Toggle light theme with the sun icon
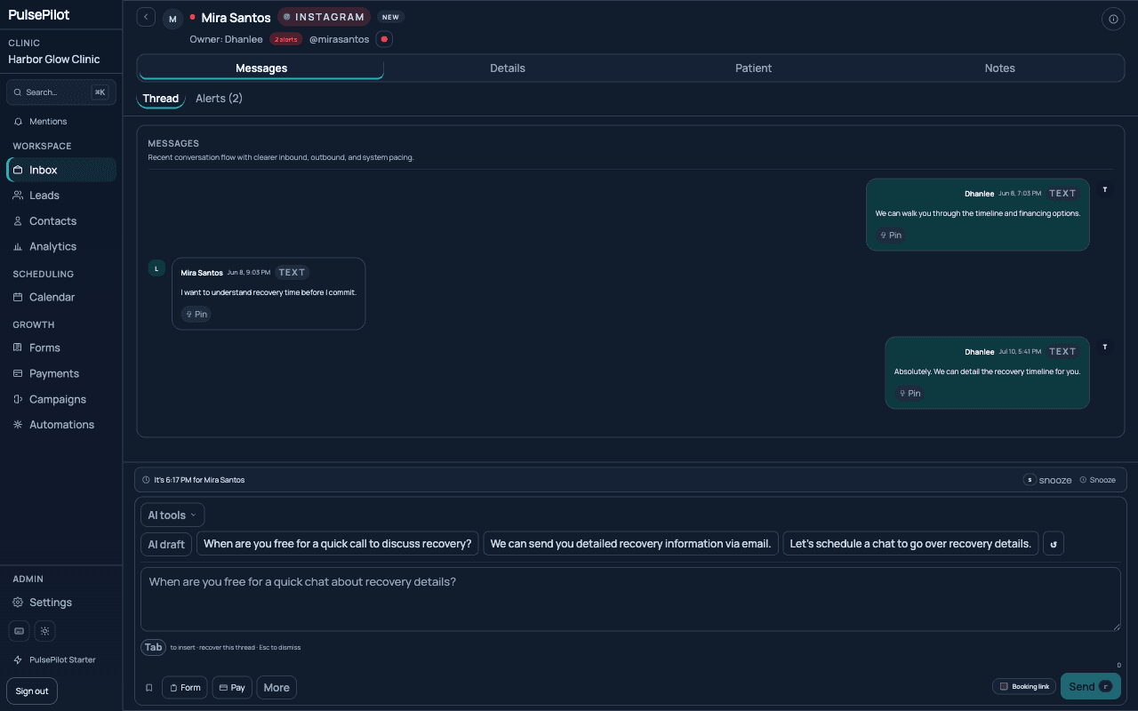 pos(45,631)
